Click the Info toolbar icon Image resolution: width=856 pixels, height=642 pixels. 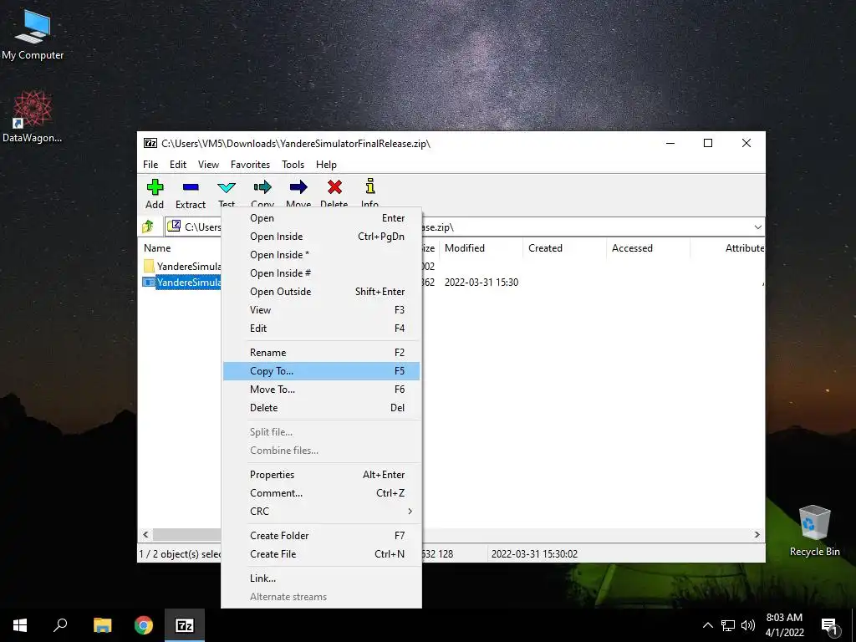(370, 186)
